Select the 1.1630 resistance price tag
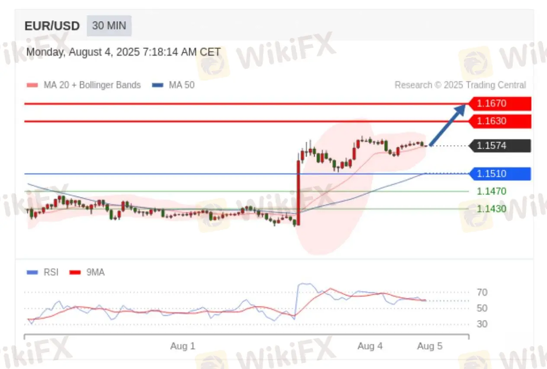 (x=500, y=121)
